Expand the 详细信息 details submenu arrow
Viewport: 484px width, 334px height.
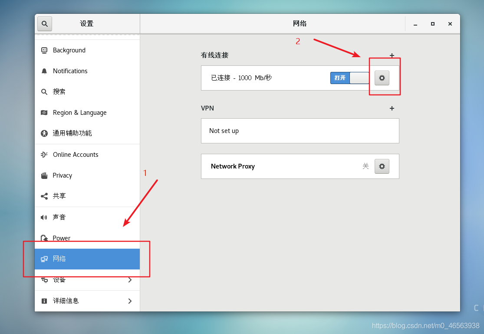click(130, 301)
